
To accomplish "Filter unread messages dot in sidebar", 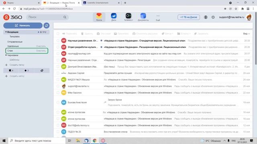I will click(x=27, y=70).
